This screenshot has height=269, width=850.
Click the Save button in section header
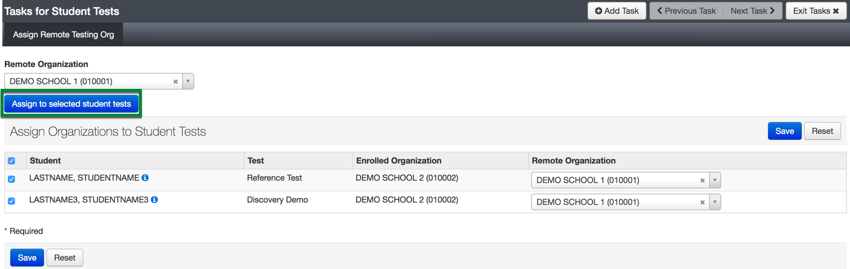tap(784, 131)
